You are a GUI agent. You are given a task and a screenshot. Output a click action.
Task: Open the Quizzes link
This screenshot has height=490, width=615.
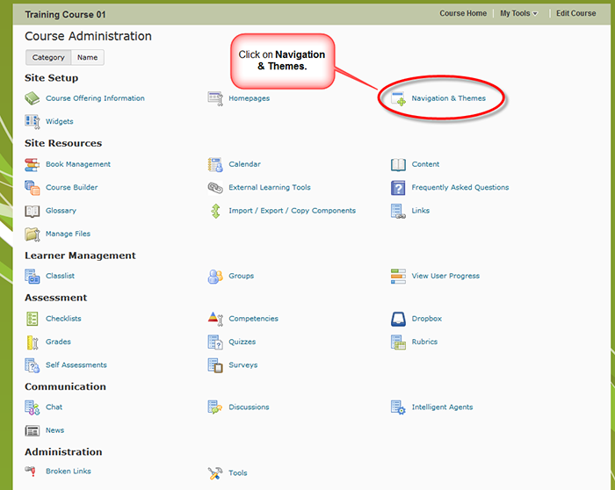pos(242,342)
